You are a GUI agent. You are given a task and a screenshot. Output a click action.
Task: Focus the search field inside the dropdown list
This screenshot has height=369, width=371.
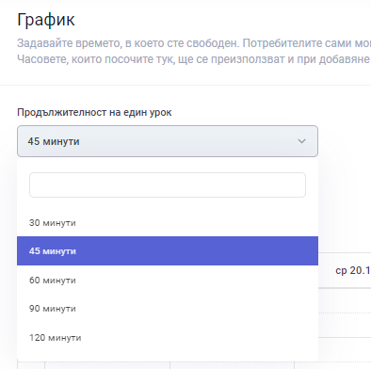pyautogui.click(x=168, y=184)
